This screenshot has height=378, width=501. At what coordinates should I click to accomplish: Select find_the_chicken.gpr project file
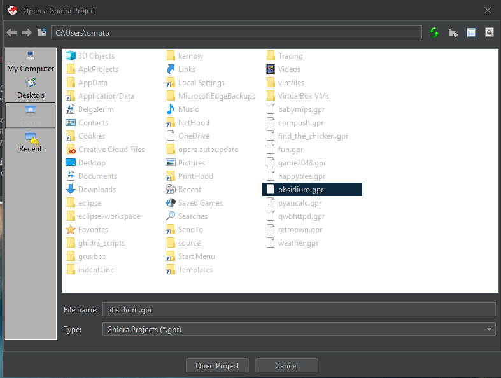click(x=307, y=136)
